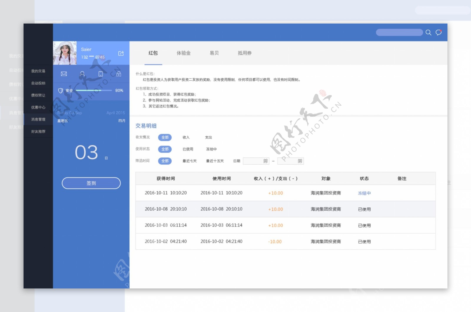Click the 状态 column header

(x=364, y=178)
